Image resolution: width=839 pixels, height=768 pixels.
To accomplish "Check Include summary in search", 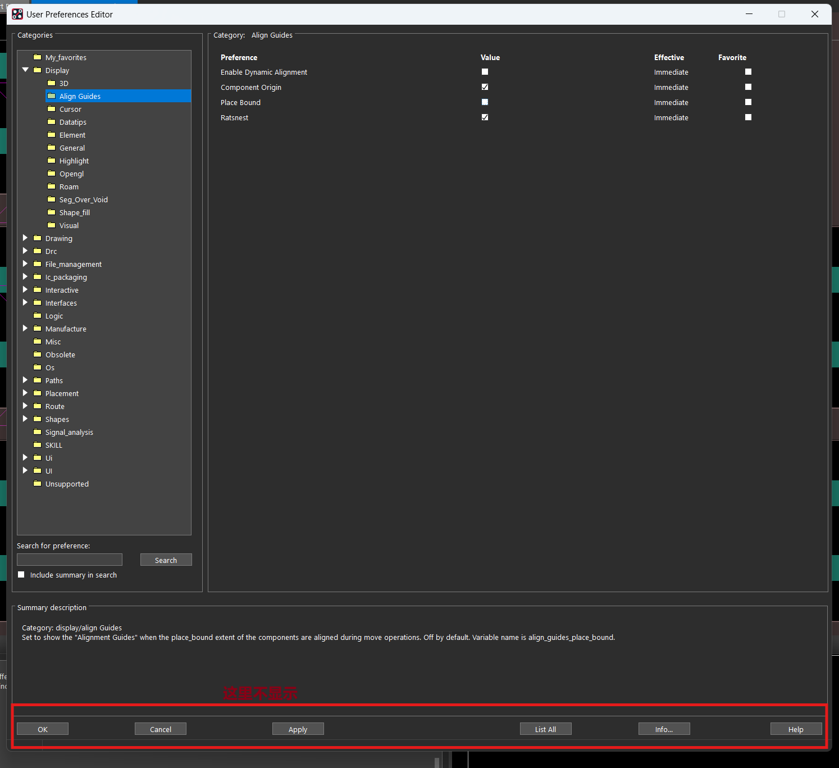I will (21, 575).
